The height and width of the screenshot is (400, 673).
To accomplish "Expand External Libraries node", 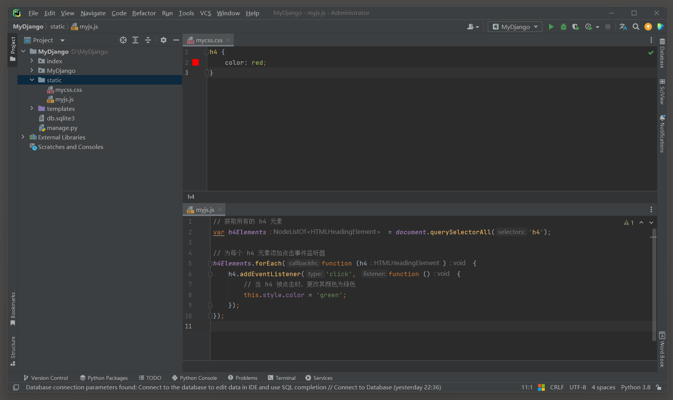I will click(x=23, y=137).
